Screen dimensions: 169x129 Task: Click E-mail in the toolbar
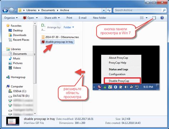click(82, 18)
